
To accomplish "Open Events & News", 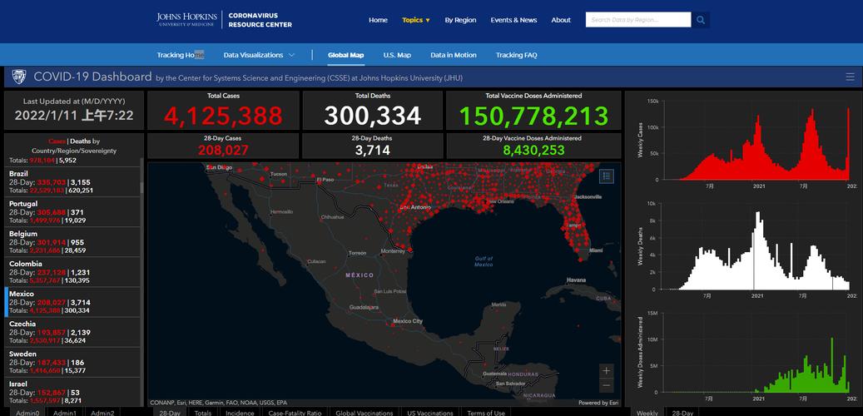I will point(513,20).
